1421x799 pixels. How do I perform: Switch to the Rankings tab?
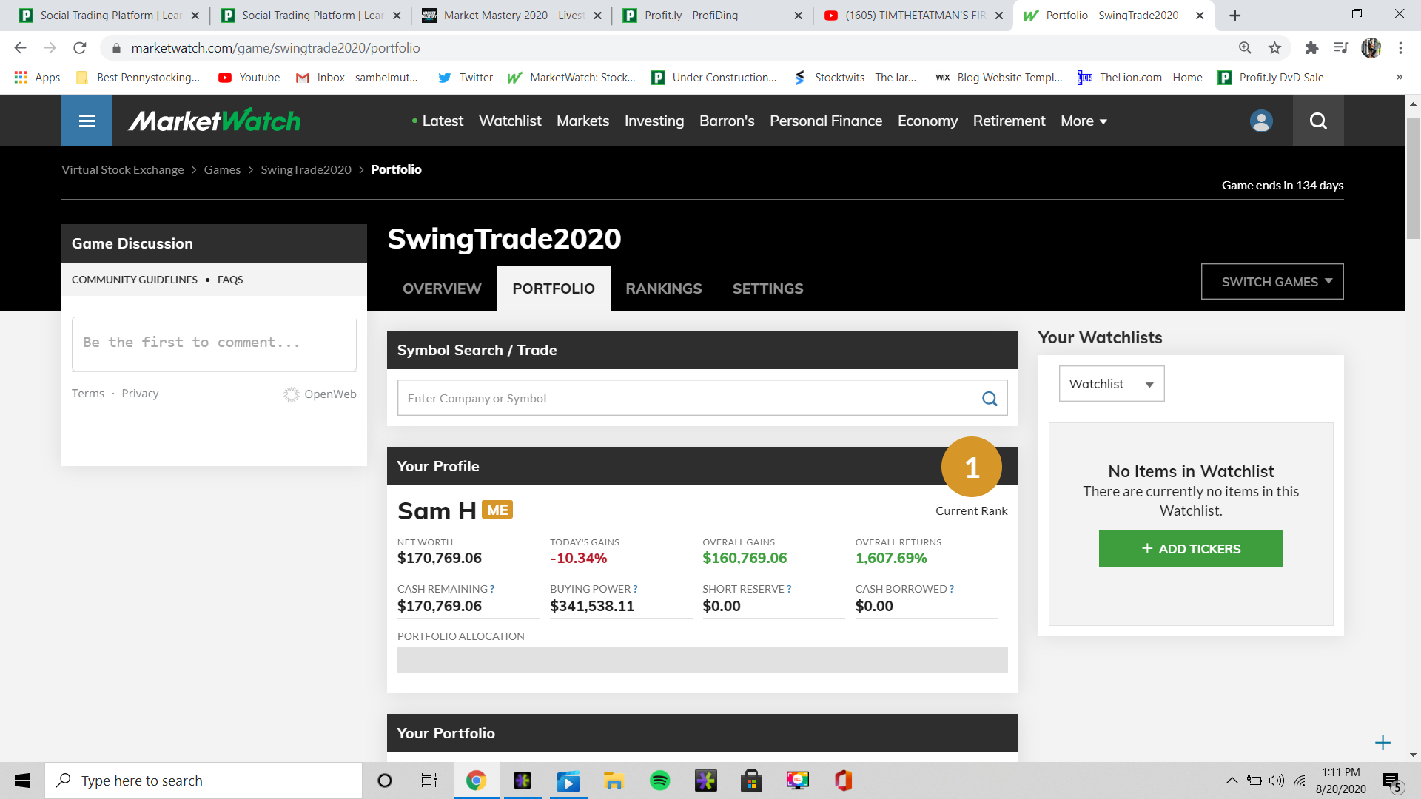[663, 289]
